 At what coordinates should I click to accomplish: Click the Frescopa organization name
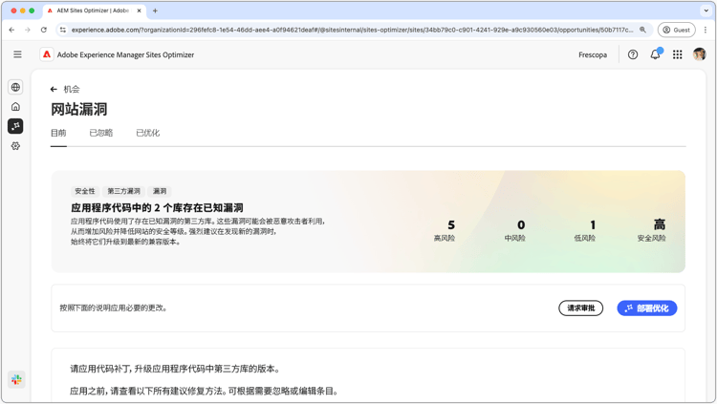(593, 54)
